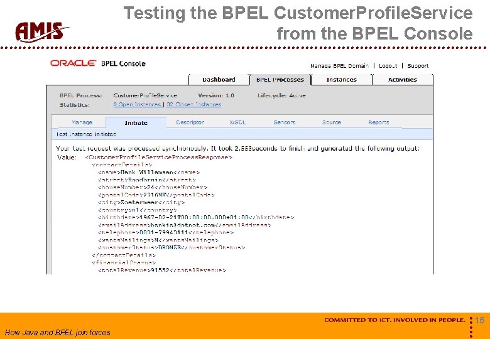This screenshot has width=490, height=339.
Task: Click the AMIS logo
Action: point(42,32)
